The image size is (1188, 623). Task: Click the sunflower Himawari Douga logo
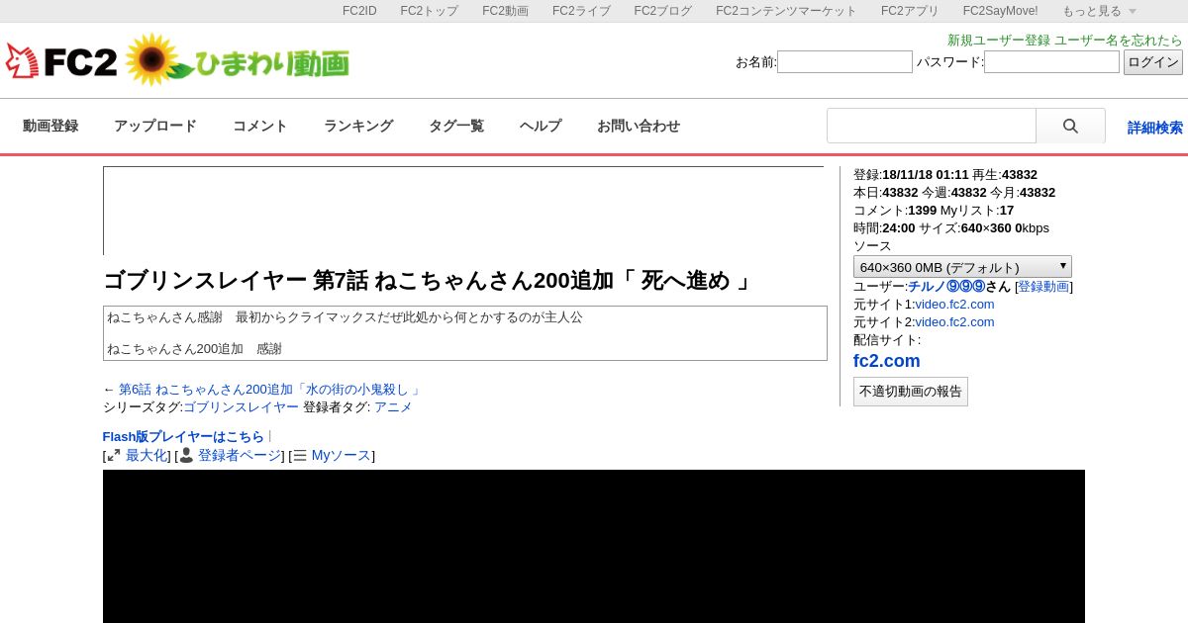238,61
